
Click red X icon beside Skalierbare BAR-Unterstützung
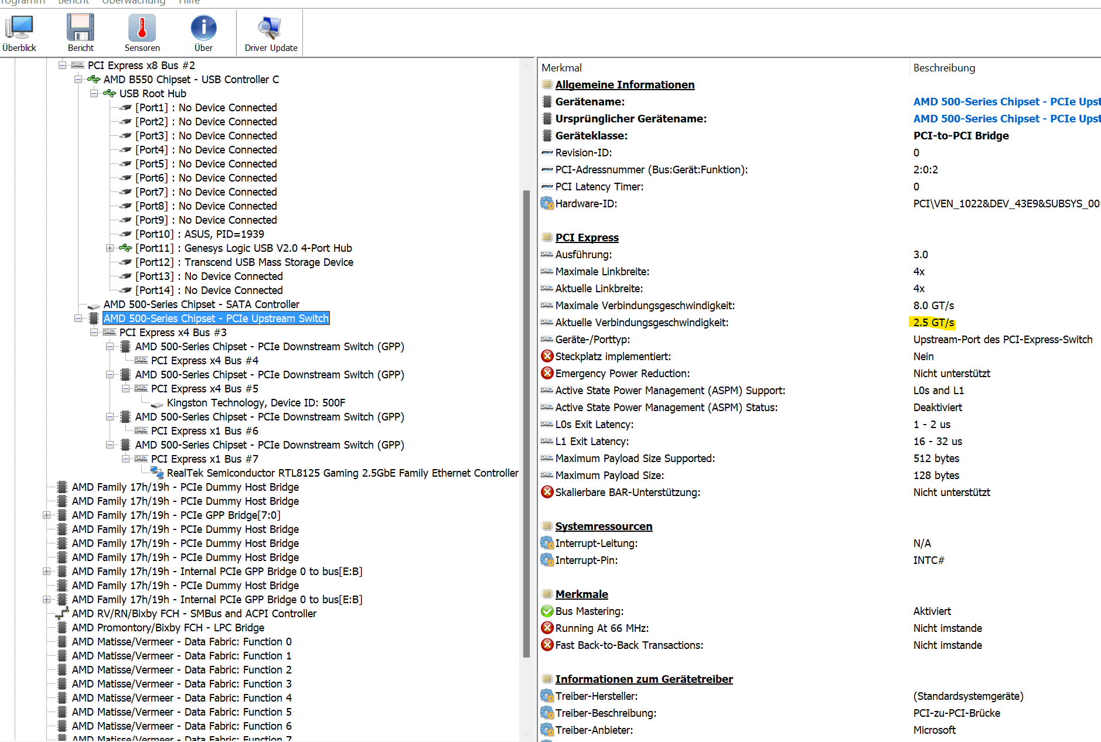[x=547, y=492]
